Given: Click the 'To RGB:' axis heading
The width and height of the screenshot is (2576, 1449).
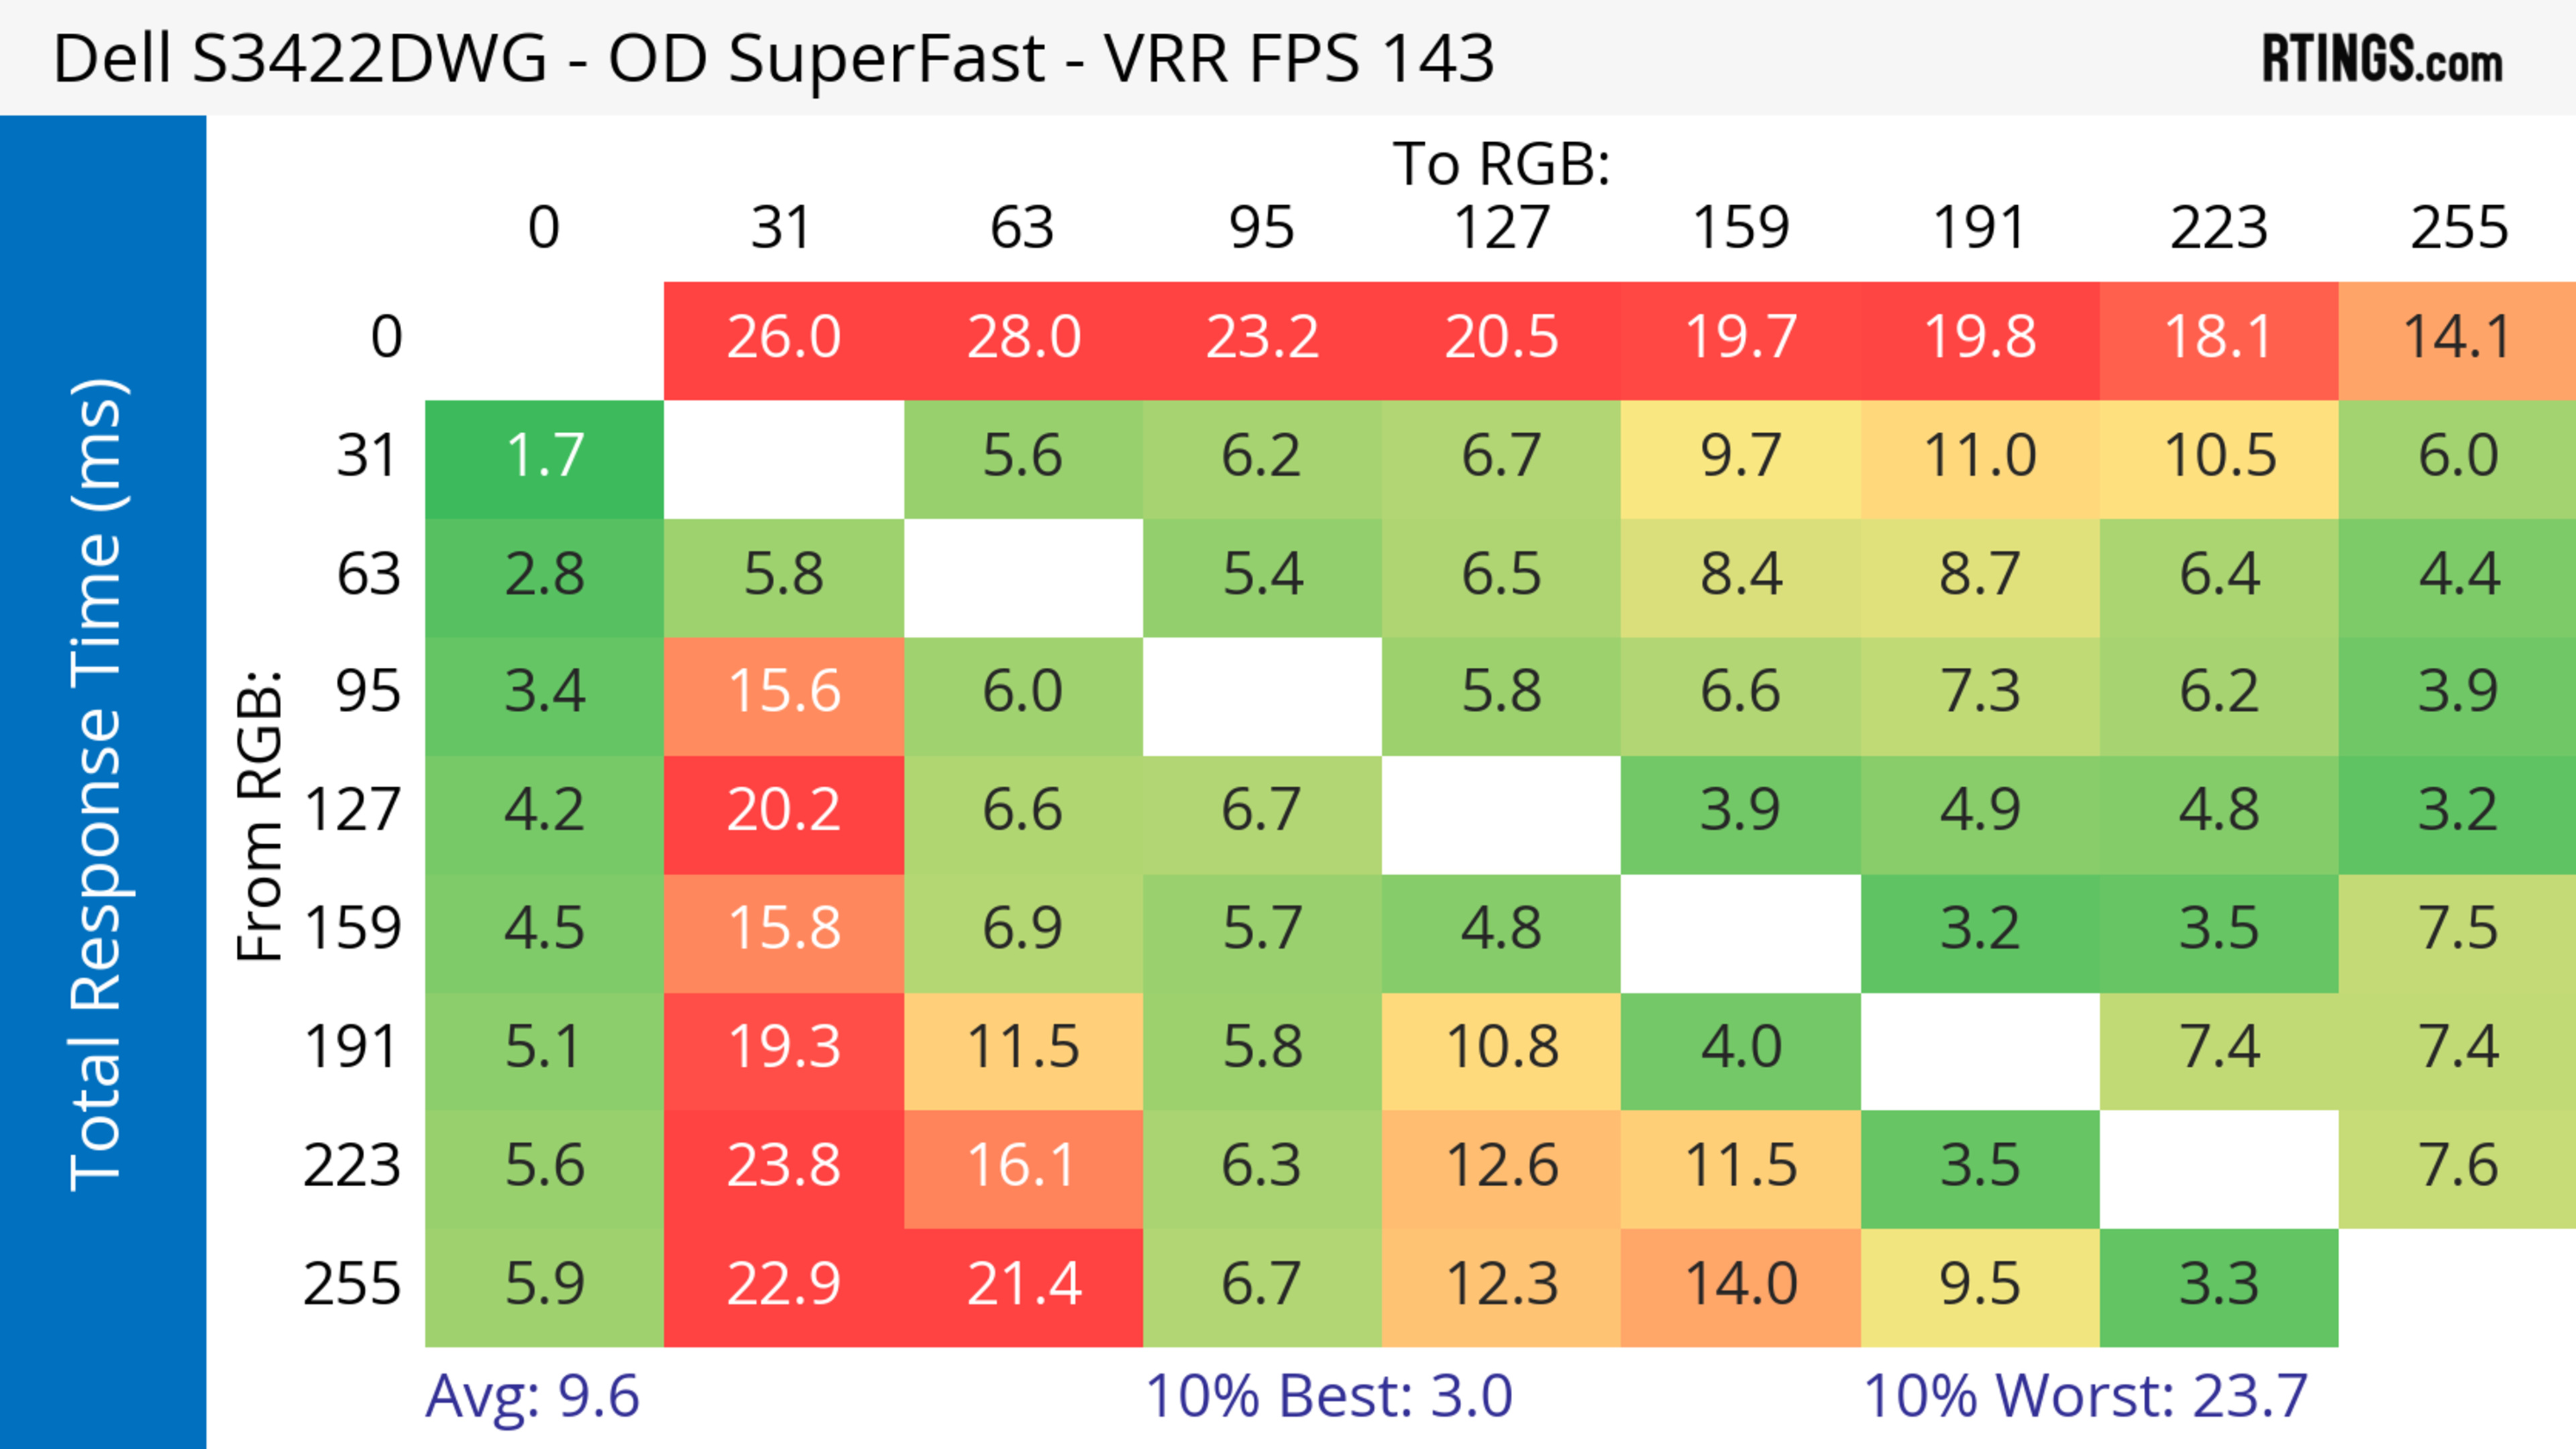Looking at the screenshot, I should [1501, 164].
